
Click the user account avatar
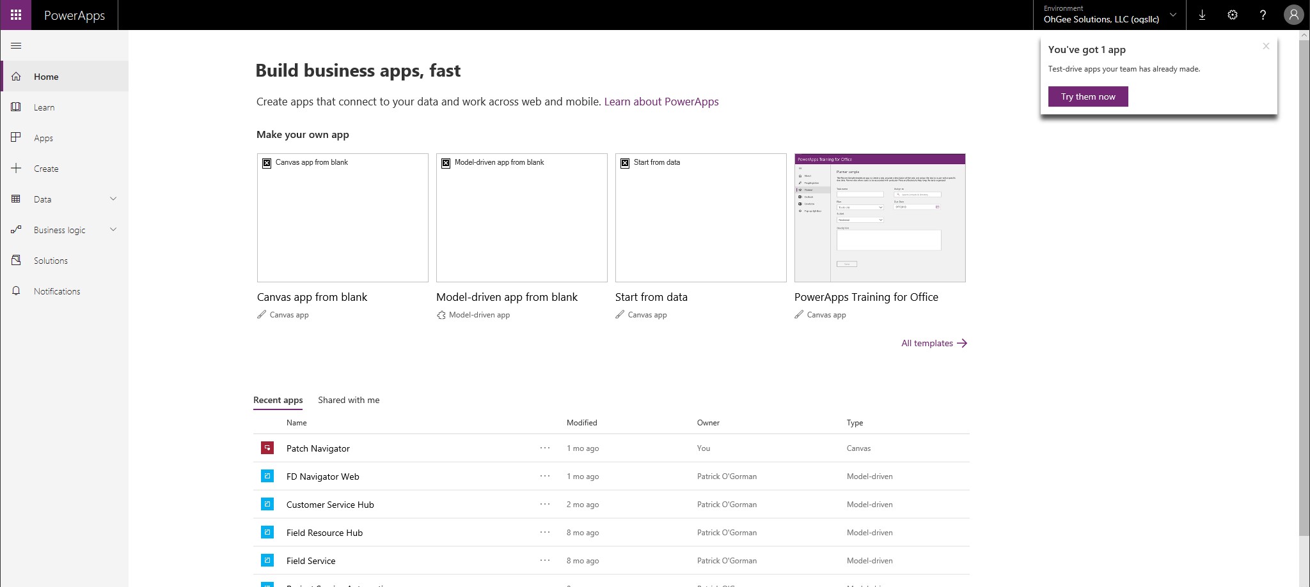[1293, 15]
